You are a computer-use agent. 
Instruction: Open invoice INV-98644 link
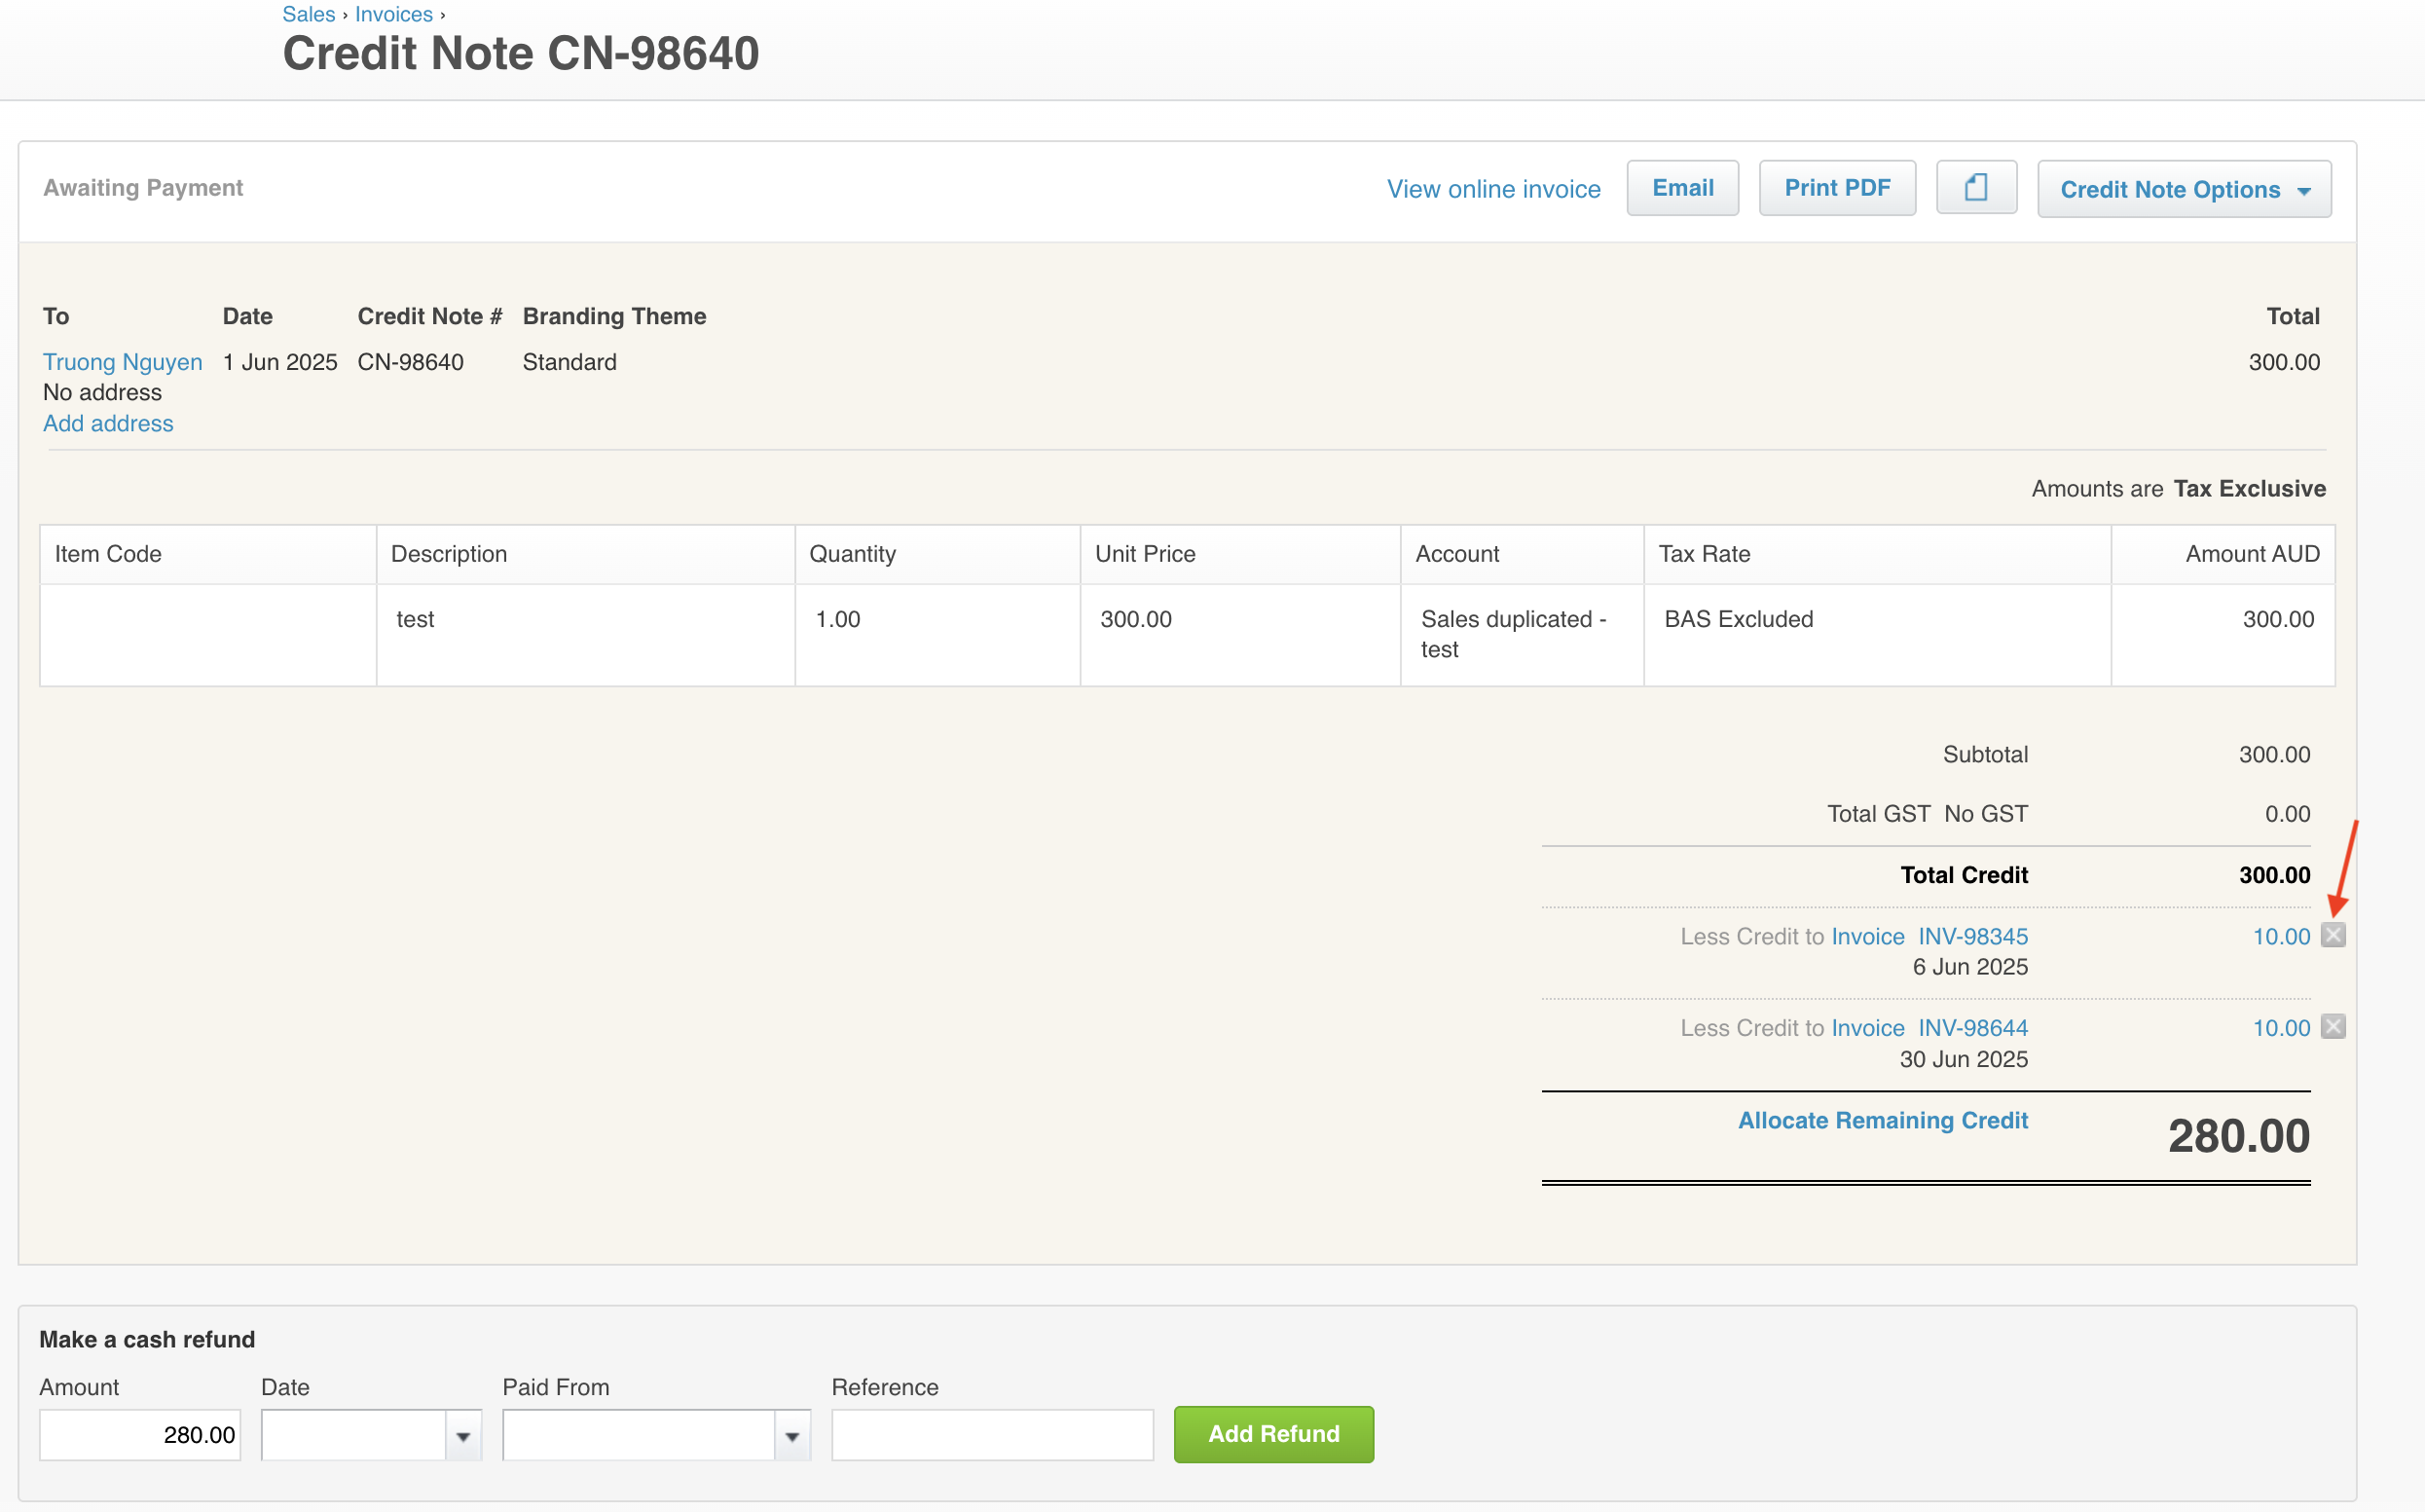coord(1972,1028)
